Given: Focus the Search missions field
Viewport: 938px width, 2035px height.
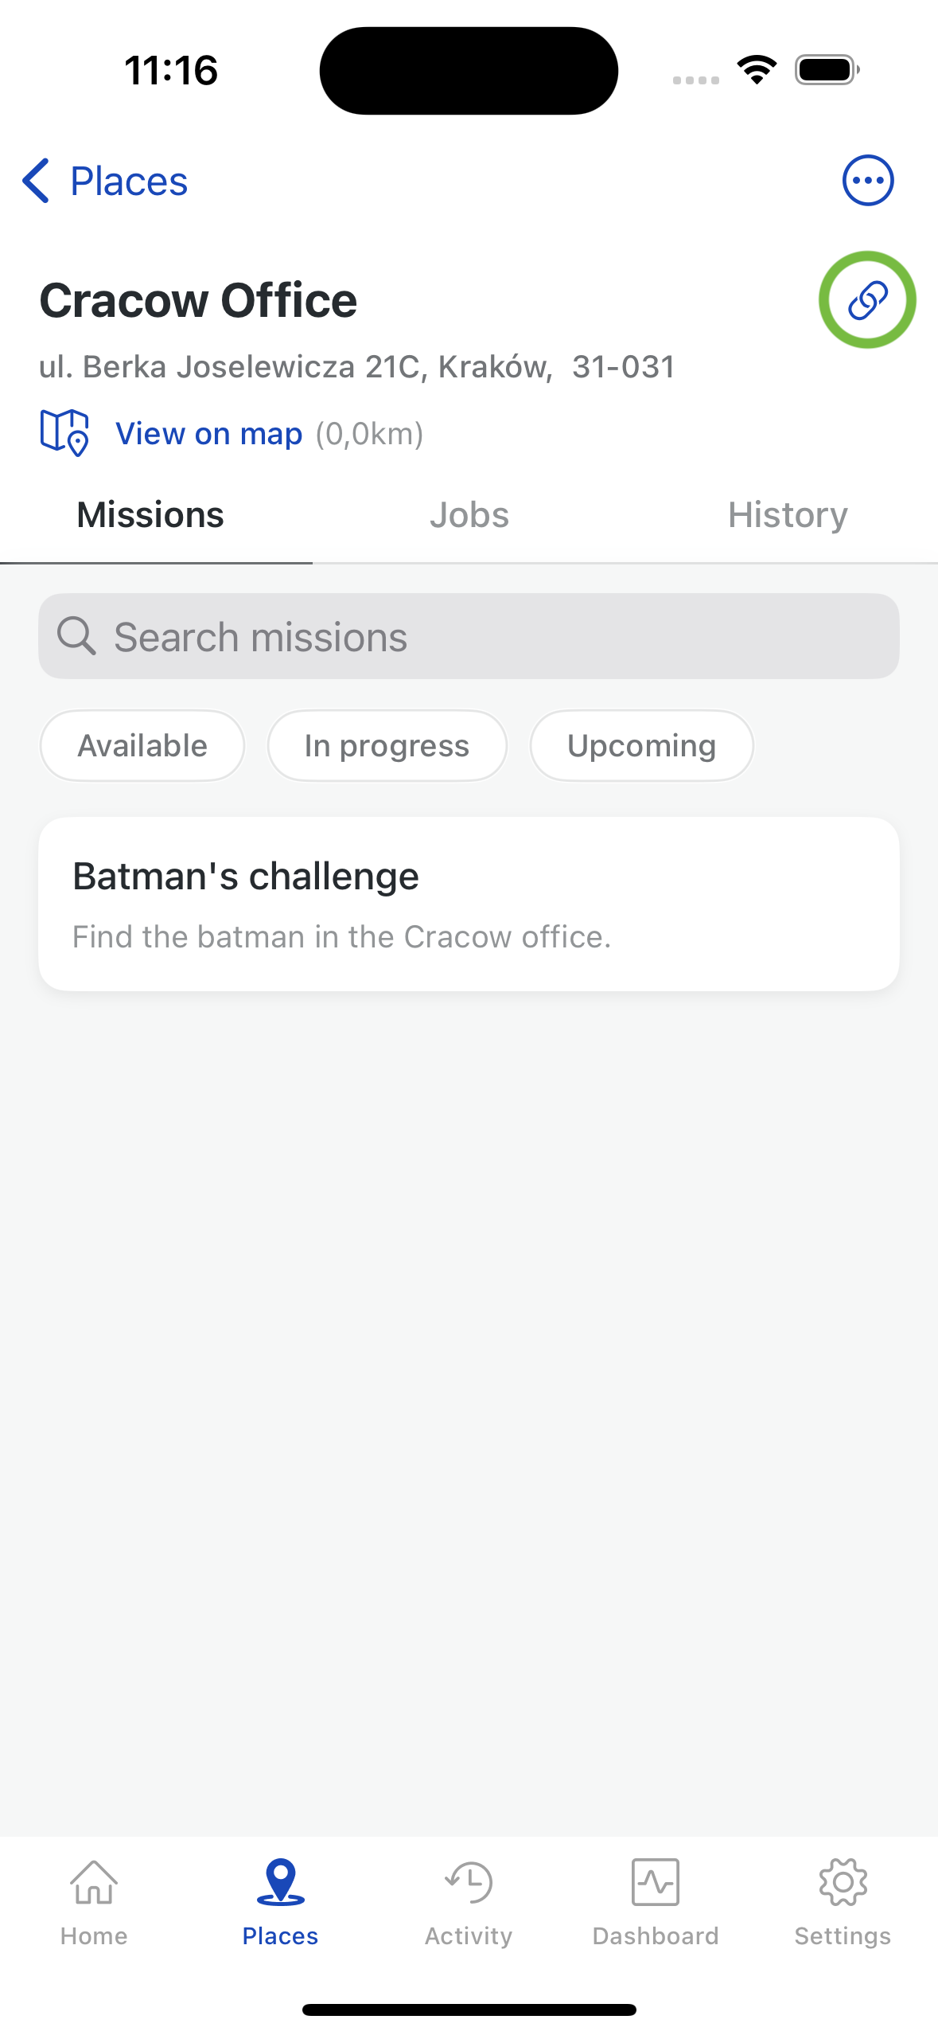Looking at the screenshot, I should coord(469,636).
